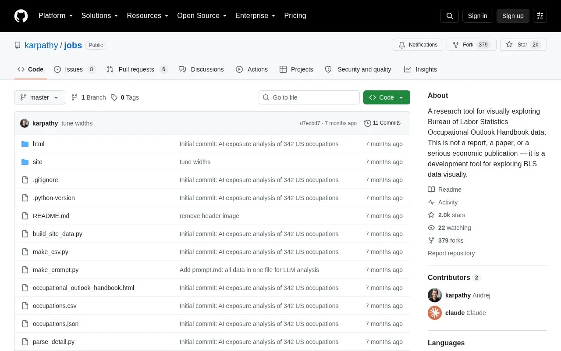Click Report repository link
This screenshot has height=351, width=561.
click(451, 253)
